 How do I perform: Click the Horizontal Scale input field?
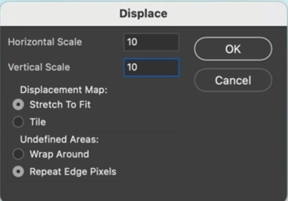pos(151,42)
